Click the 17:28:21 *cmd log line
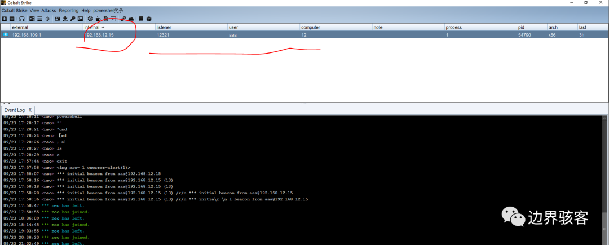This screenshot has height=245, width=609. pos(35,129)
